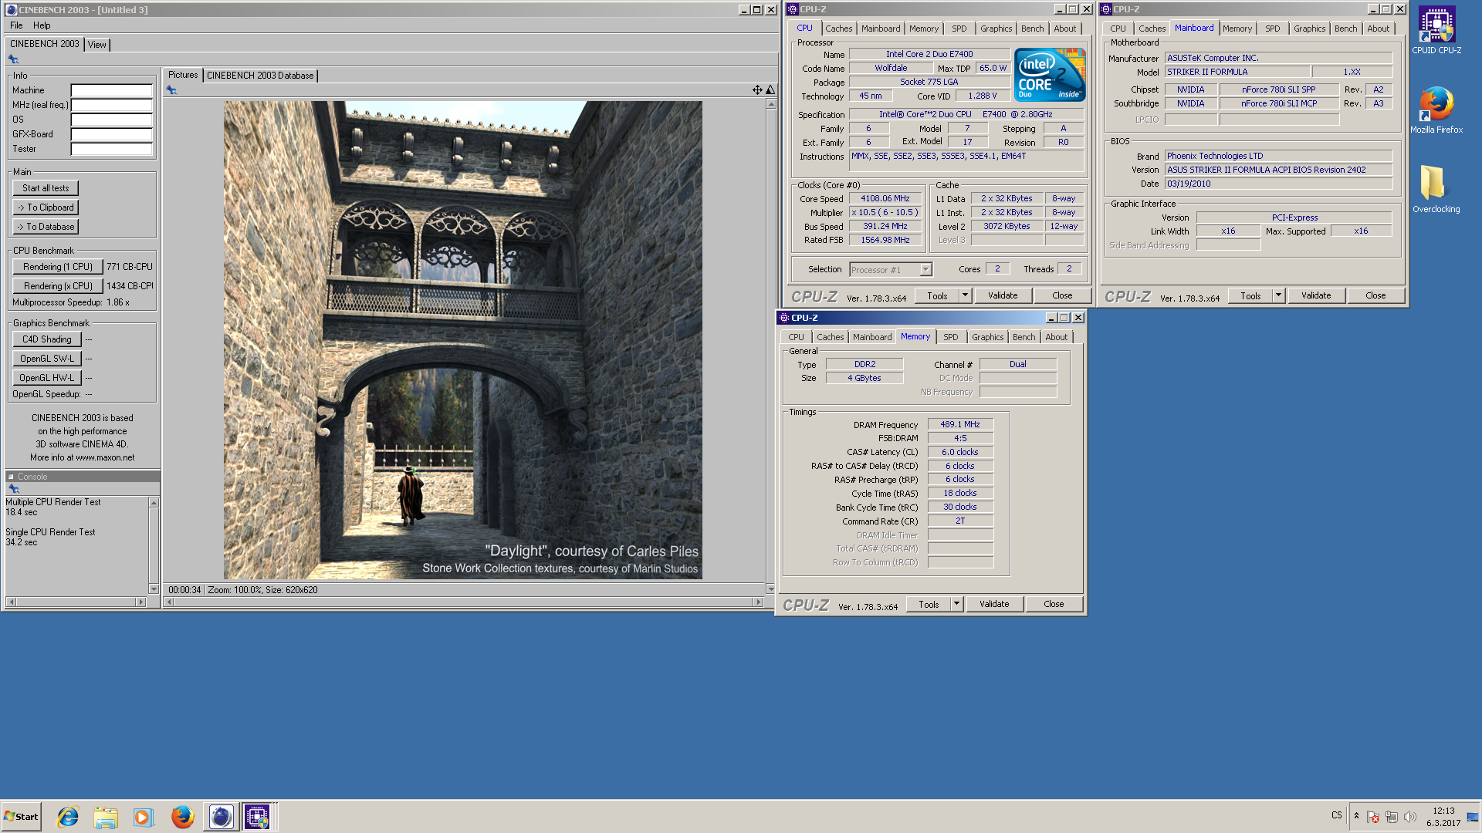Open the File menu

(16, 25)
